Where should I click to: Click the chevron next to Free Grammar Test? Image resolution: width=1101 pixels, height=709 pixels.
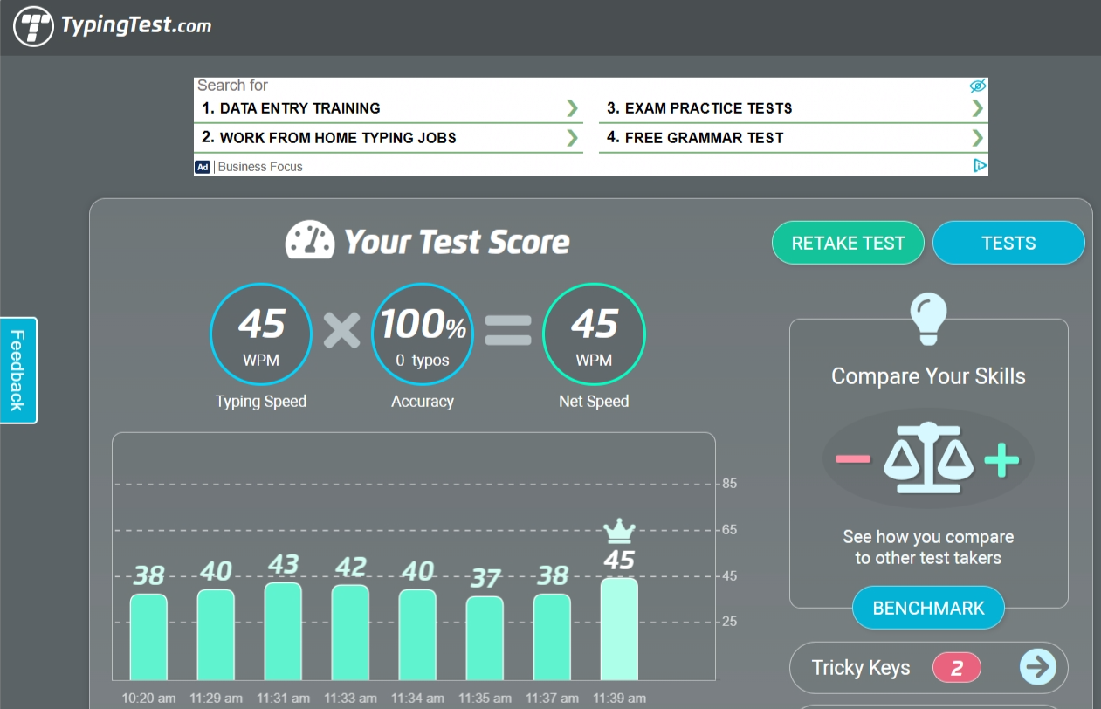tap(977, 138)
